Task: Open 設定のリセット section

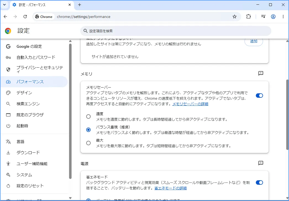Action: [34, 186]
